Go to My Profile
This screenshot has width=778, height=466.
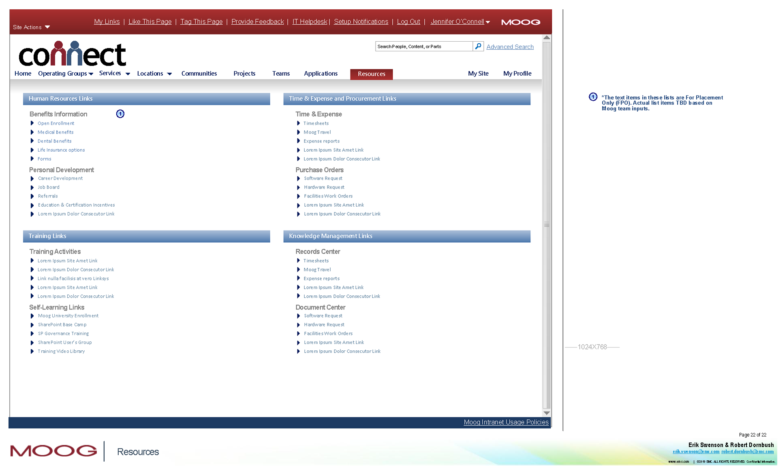click(x=517, y=74)
